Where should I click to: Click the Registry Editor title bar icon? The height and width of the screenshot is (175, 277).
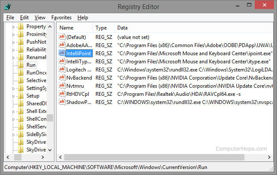[7, 7]
